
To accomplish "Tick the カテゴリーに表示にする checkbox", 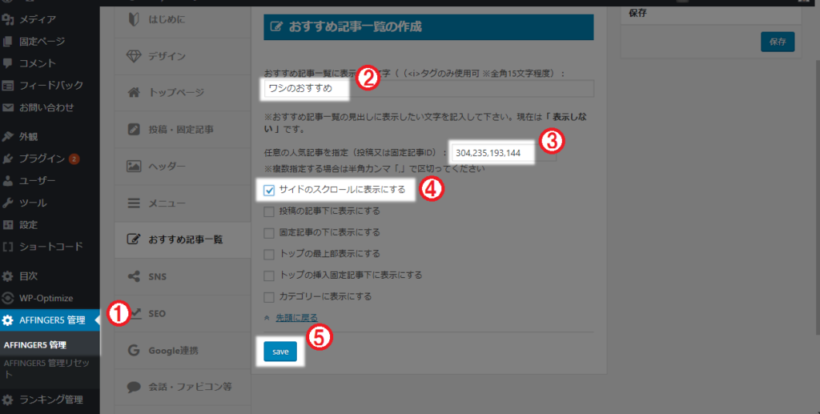I will point(269,296).
